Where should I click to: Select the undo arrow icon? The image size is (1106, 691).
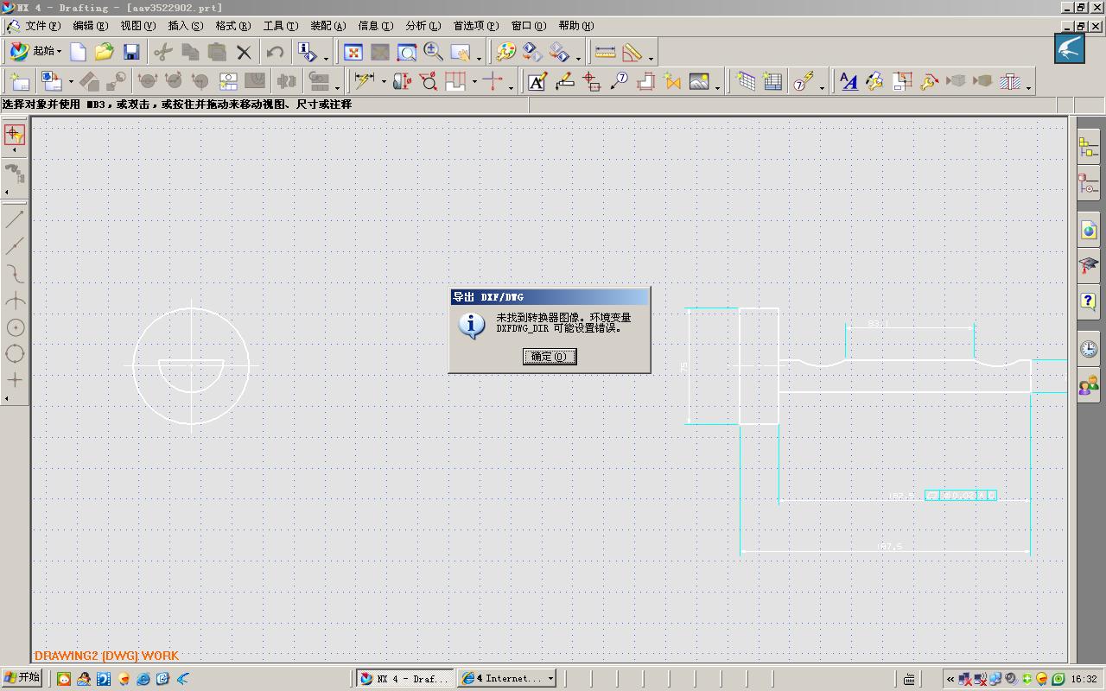click(x=275, y=53)
